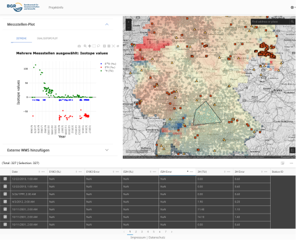This screenshot has width=296, height=240.
Task: Click the map search magnifier button
Action: pos(292,22)
